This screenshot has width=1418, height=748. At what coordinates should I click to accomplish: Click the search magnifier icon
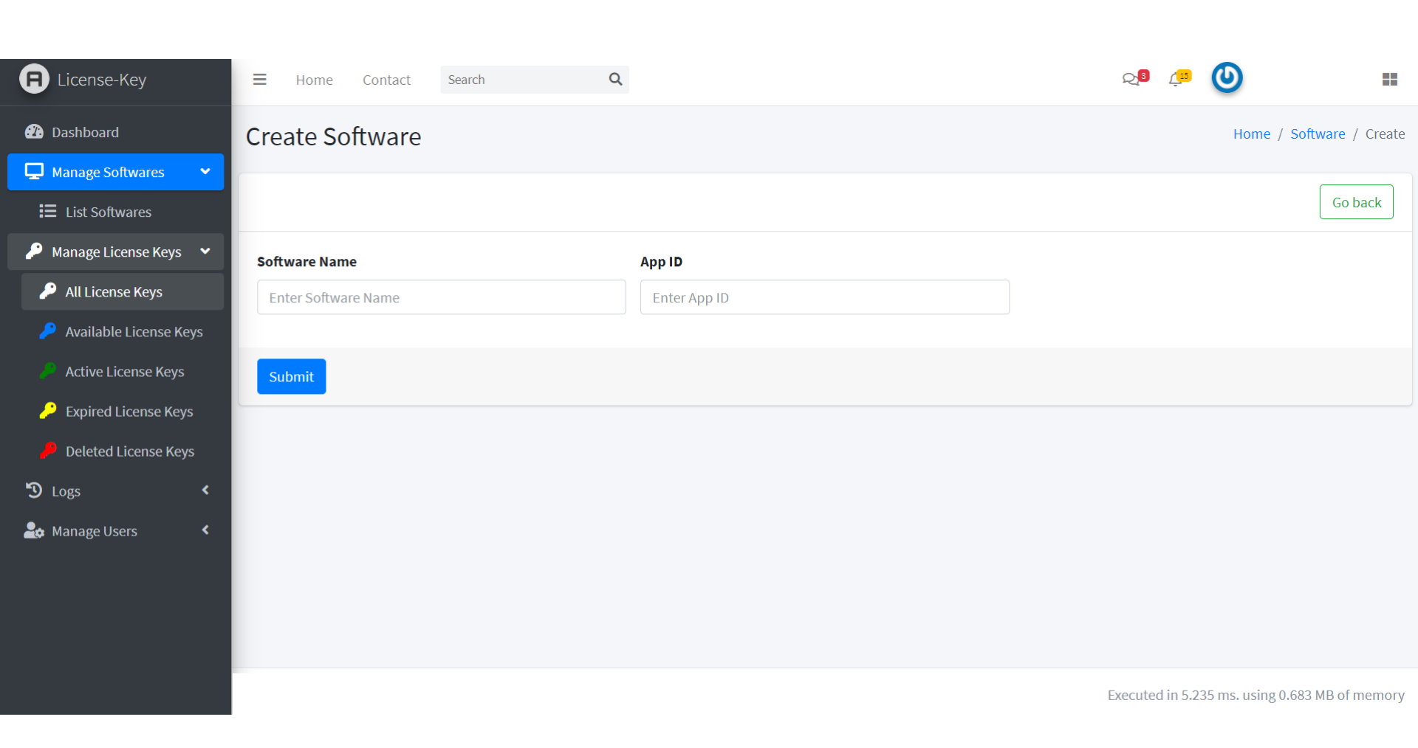tap(615, 80)
